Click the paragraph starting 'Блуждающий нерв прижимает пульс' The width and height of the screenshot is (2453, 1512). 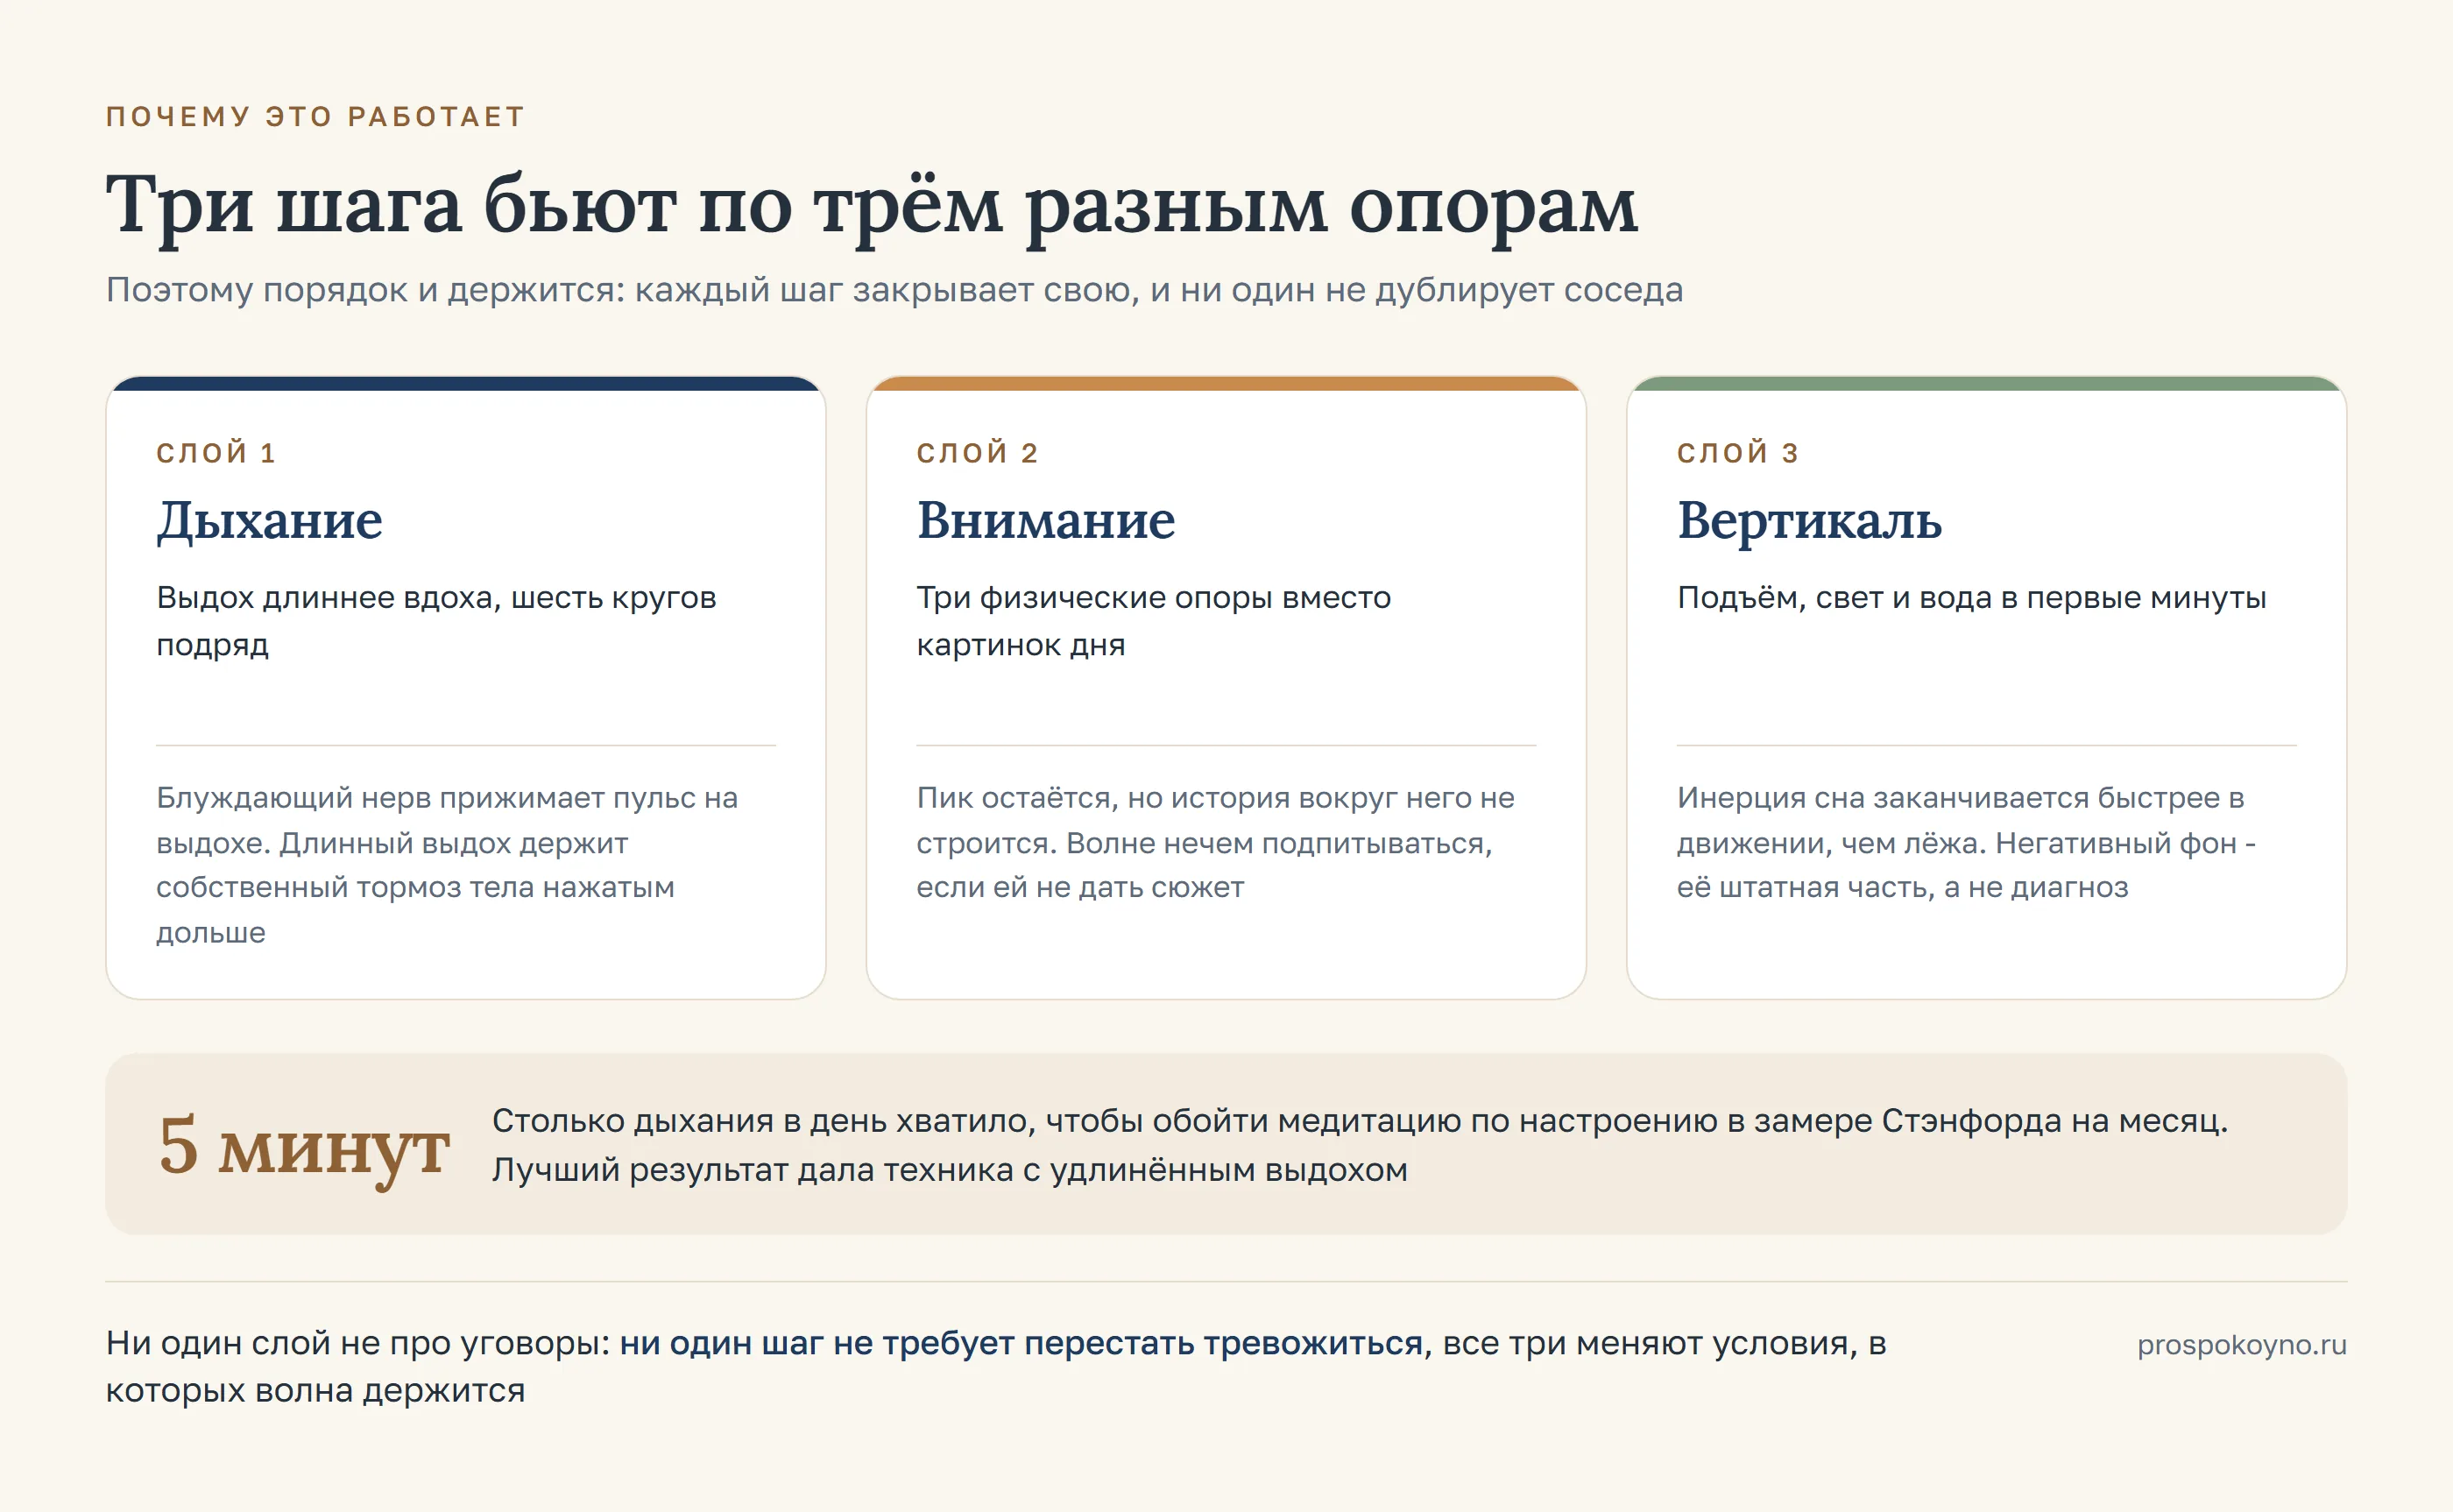(x=447, y=865)
